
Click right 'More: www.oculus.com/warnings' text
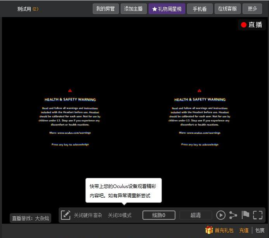tap(200, 133)
